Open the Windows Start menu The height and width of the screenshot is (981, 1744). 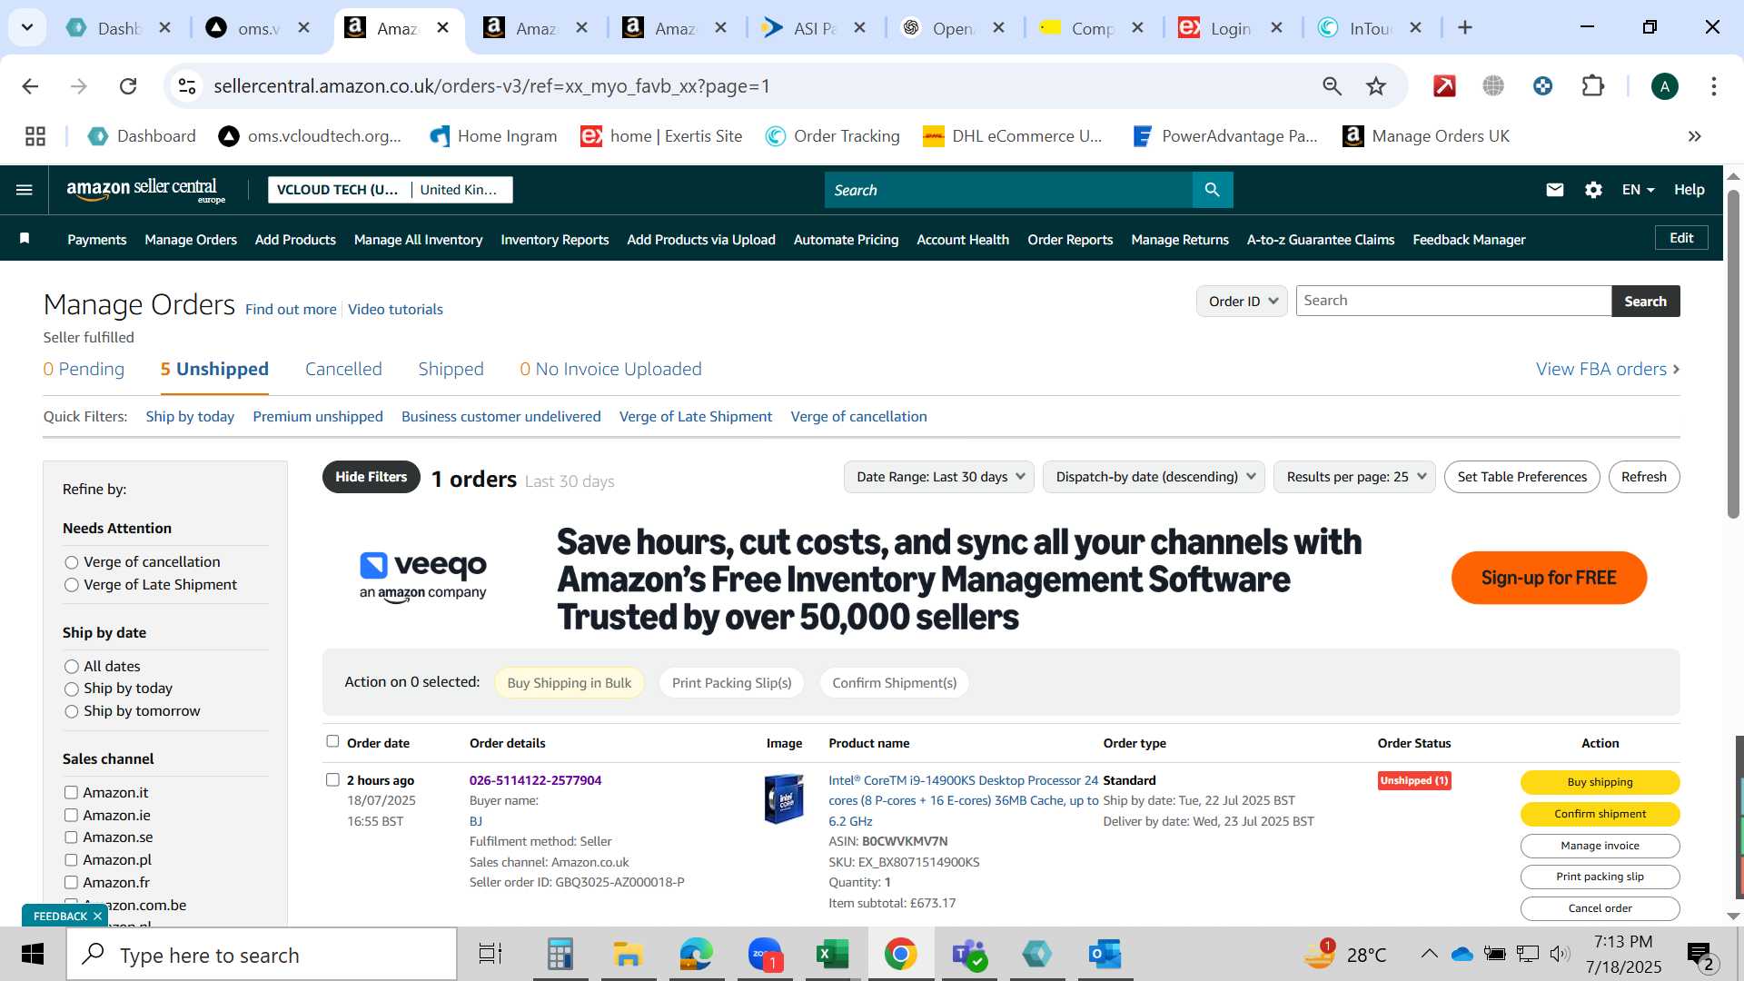(x=33, y=954)
